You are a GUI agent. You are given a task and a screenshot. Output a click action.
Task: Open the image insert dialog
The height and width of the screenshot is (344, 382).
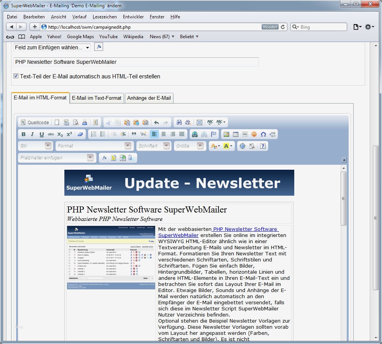[226, 134]
